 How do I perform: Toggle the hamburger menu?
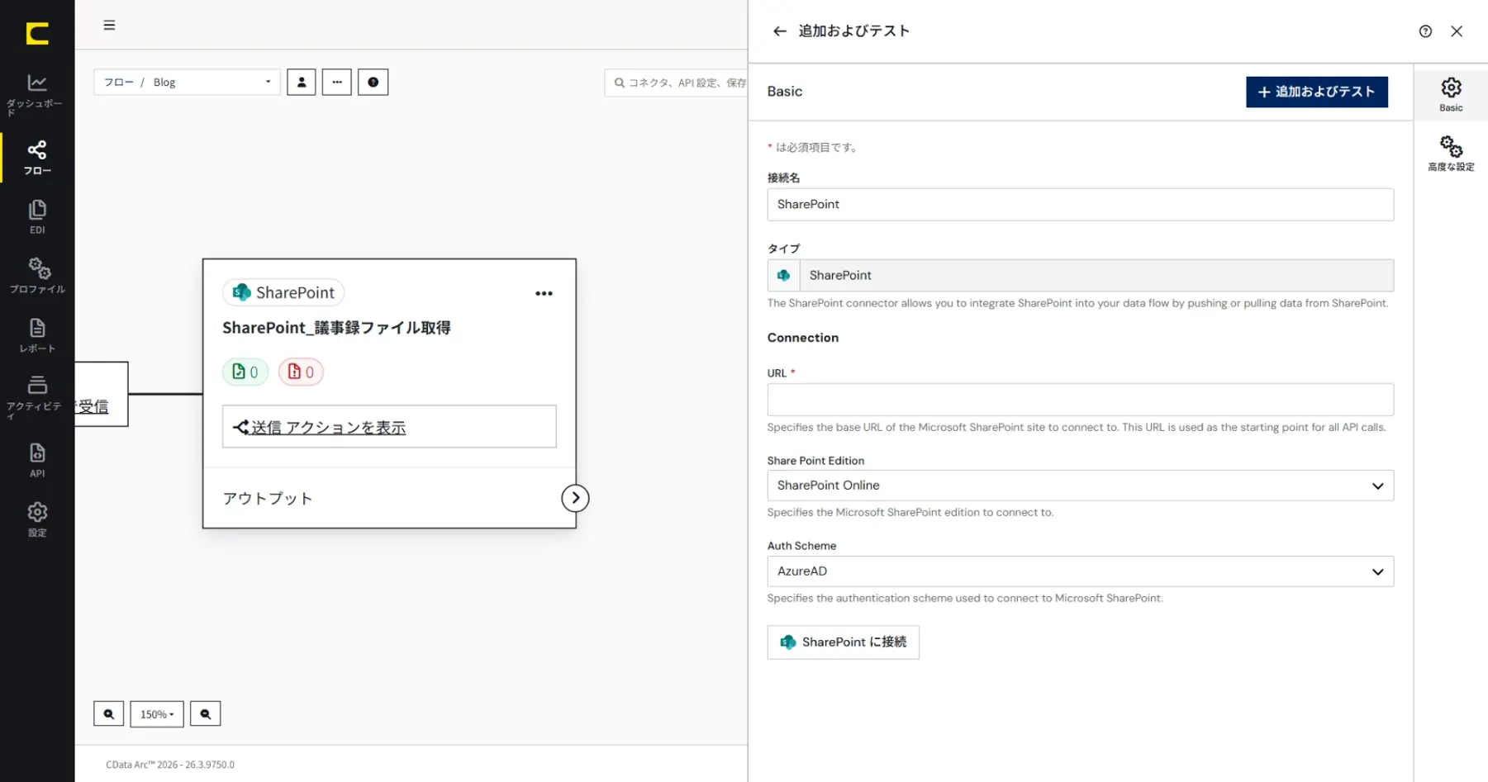pyautogui.click(x=109, y=26)
